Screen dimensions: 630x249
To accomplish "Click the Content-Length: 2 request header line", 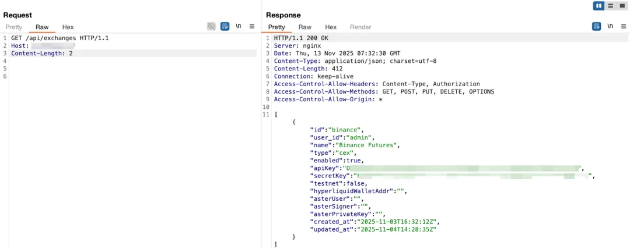I will [42, 54].
